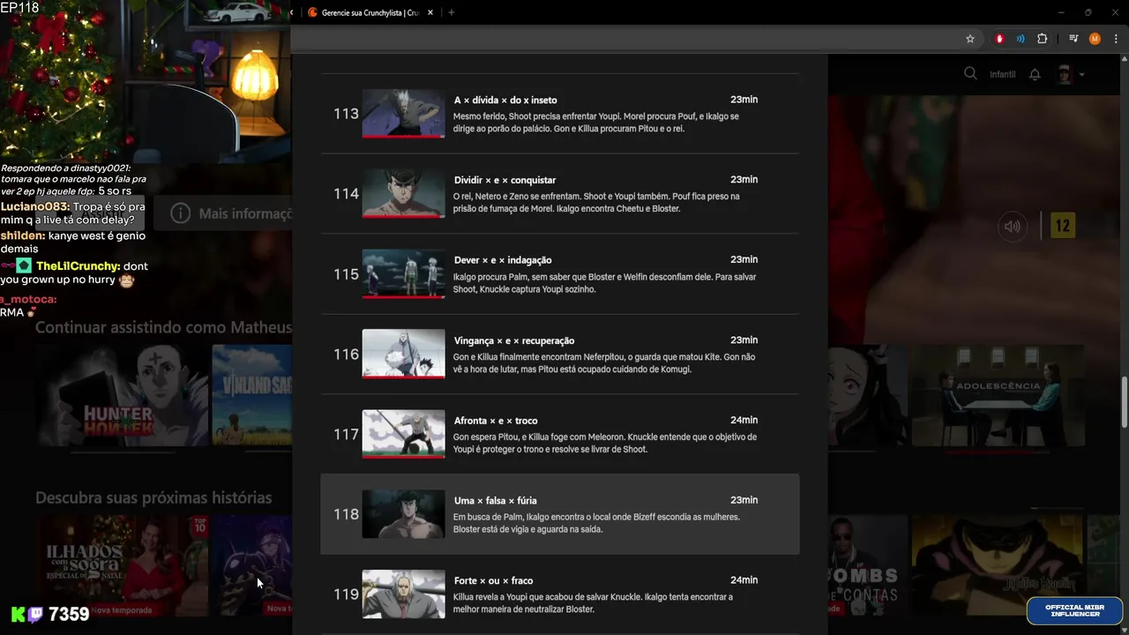Image resolution: width=1129 pixels, height=635 pixels.
Task: Open the Demon Slayer character card
Action: [868, 395]
